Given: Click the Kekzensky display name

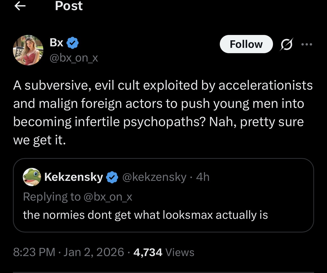Looking at the screenshot, I should tap(74, 177).
